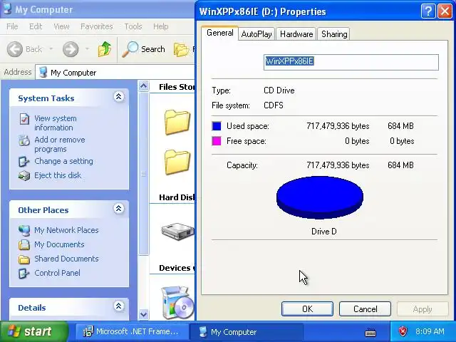Click the Control Panel icon
This screenshot has width=456, height=342.
coord(24,274)
